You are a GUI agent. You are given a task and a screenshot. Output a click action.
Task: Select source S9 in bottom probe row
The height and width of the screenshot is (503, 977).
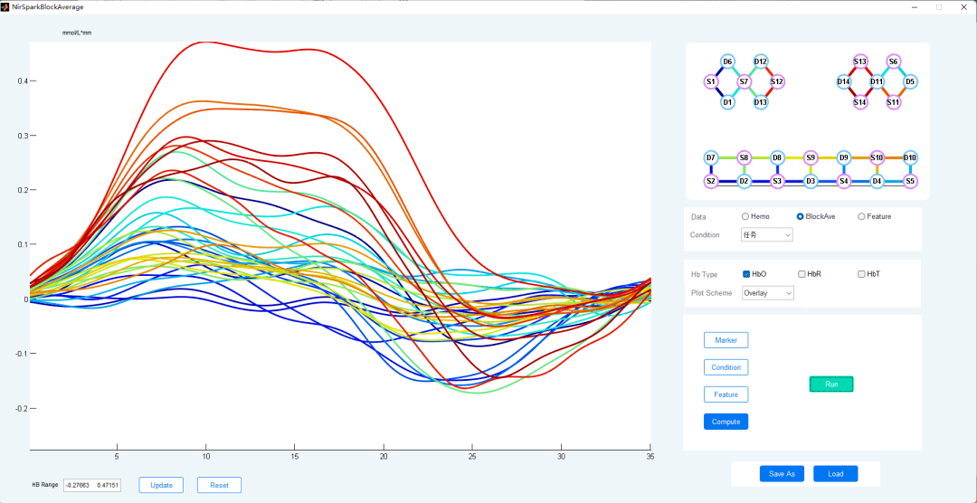(811, 157)
